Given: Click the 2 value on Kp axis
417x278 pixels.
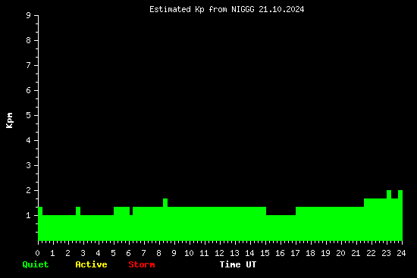Looking at the screenshot, I should tap(29, 190).
